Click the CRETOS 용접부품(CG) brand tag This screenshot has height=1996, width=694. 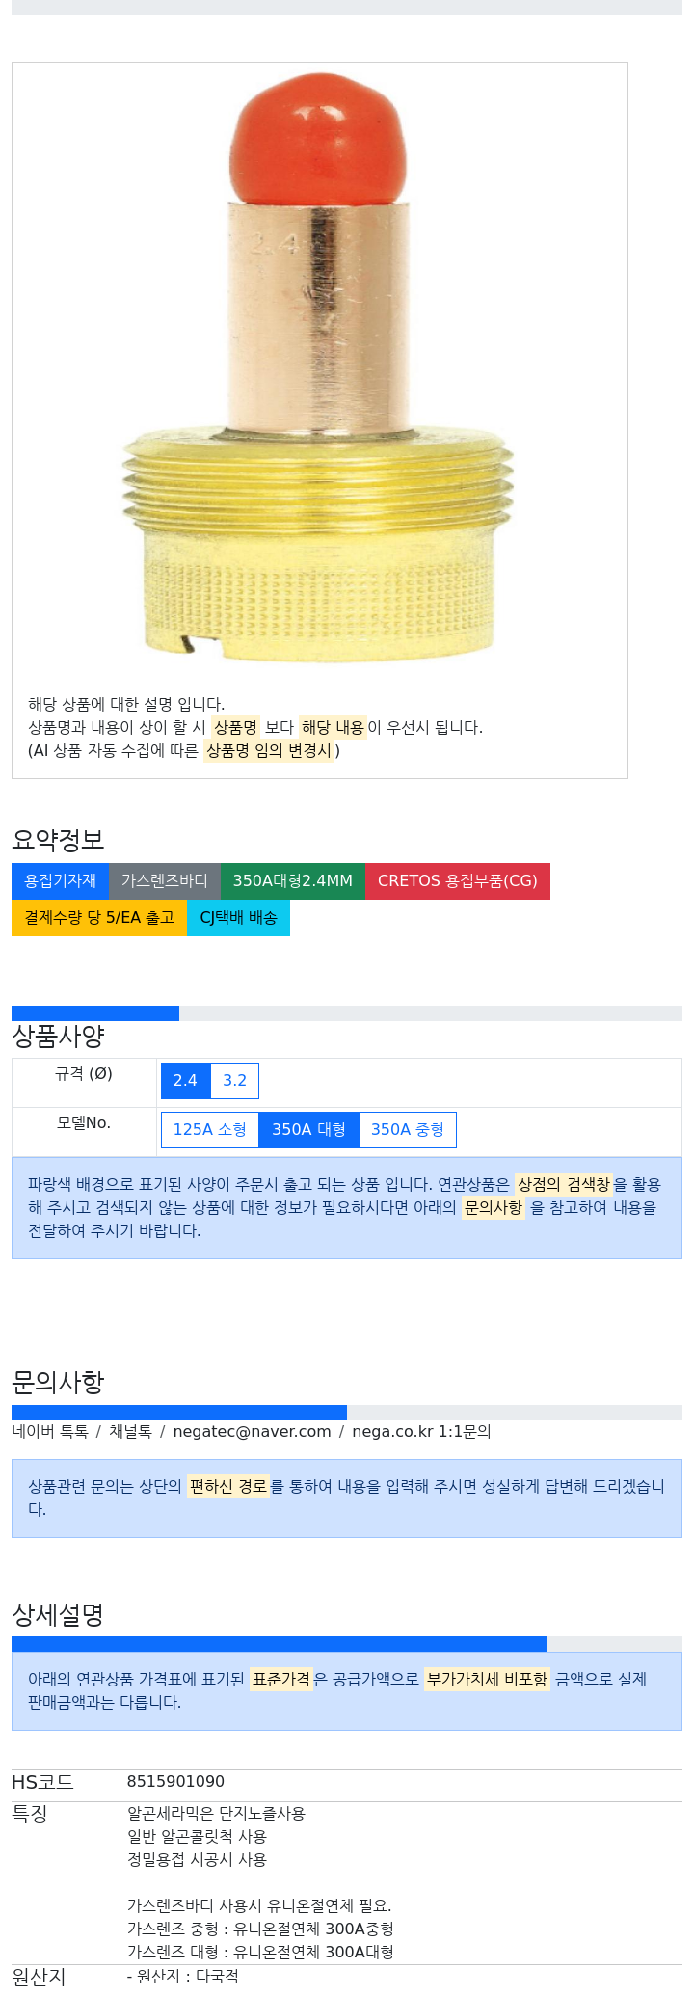pyautogui.click(x=458, y=881)
